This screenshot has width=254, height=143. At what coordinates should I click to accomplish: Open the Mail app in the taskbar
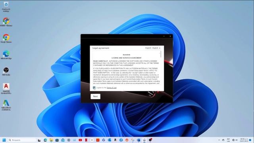click(63, 140)
